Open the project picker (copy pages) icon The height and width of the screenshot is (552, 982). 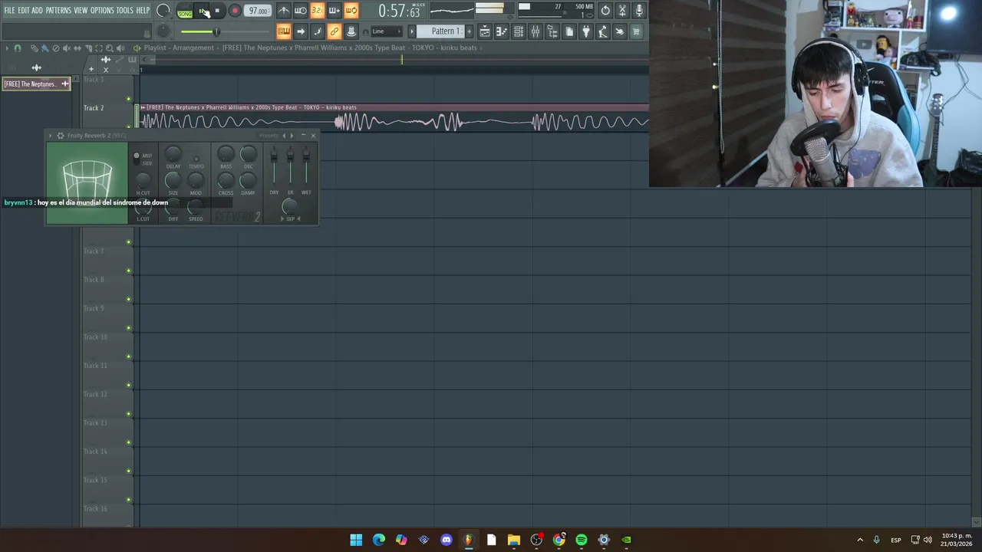pyautogui.click(x=569, y=31)
